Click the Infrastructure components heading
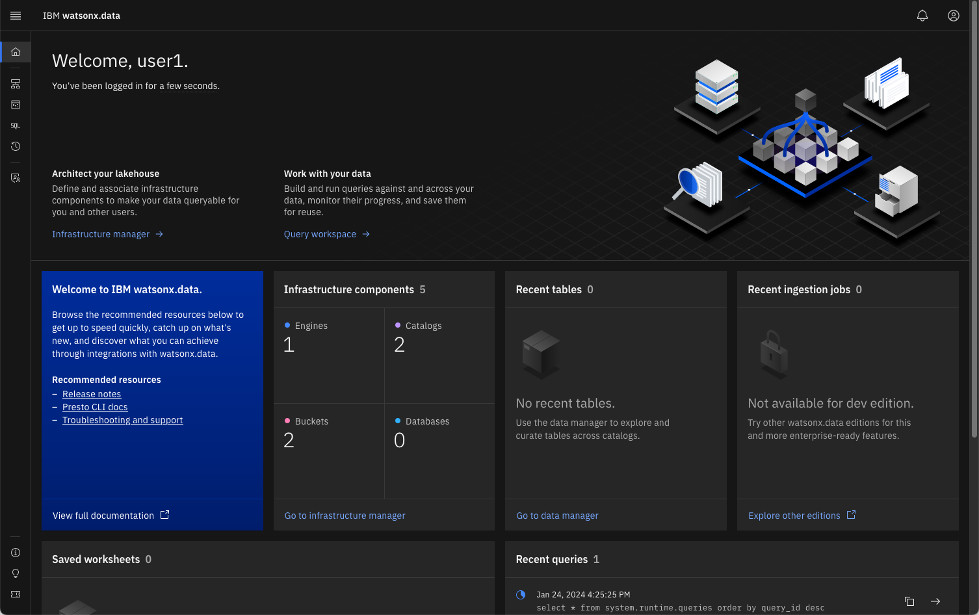This screenshot has height=615, width=979. (348, 289)
